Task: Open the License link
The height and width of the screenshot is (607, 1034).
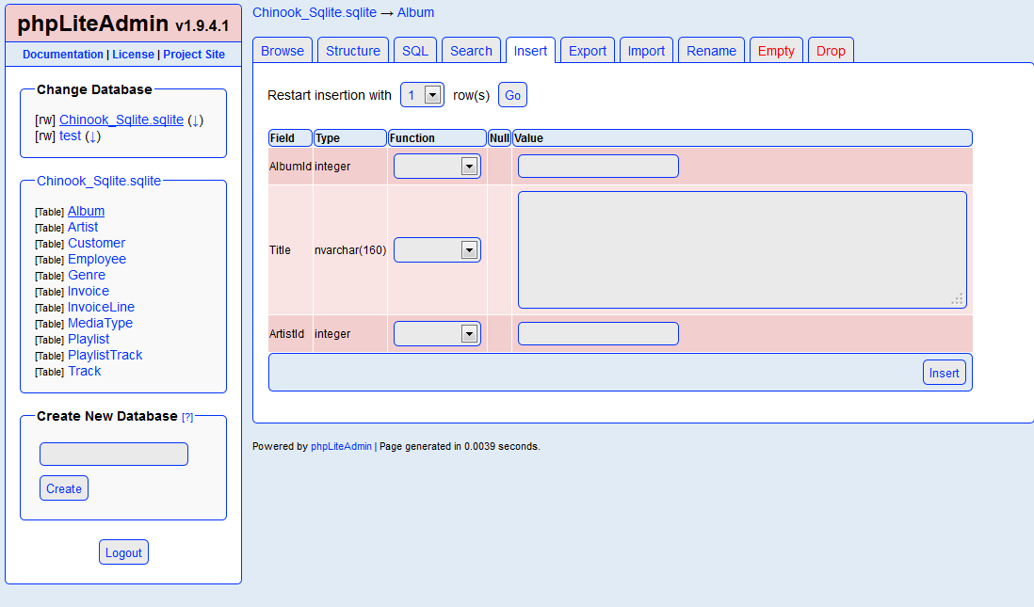Action: tap(133, 55)
